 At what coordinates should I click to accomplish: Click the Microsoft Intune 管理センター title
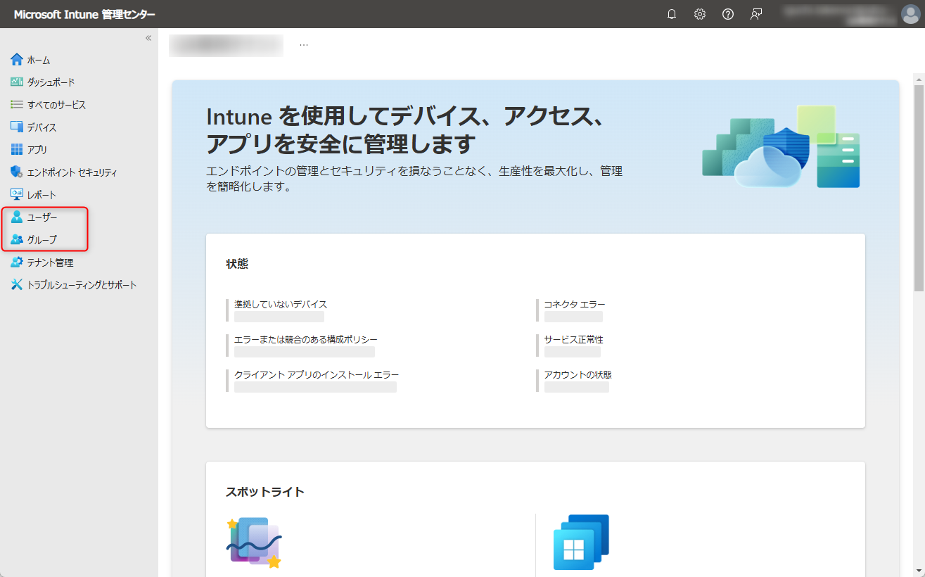(84, 14)
